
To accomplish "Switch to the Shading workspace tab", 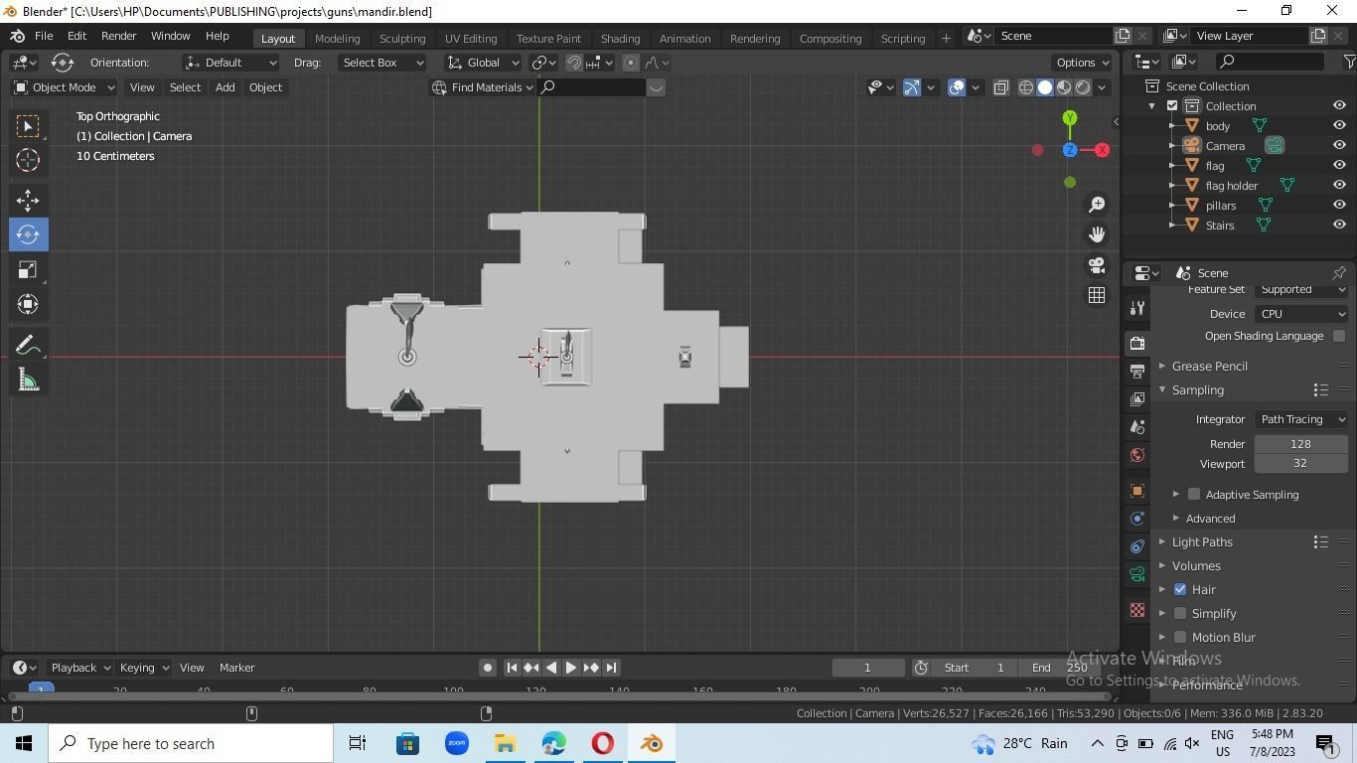I will [x=620, y=38].
